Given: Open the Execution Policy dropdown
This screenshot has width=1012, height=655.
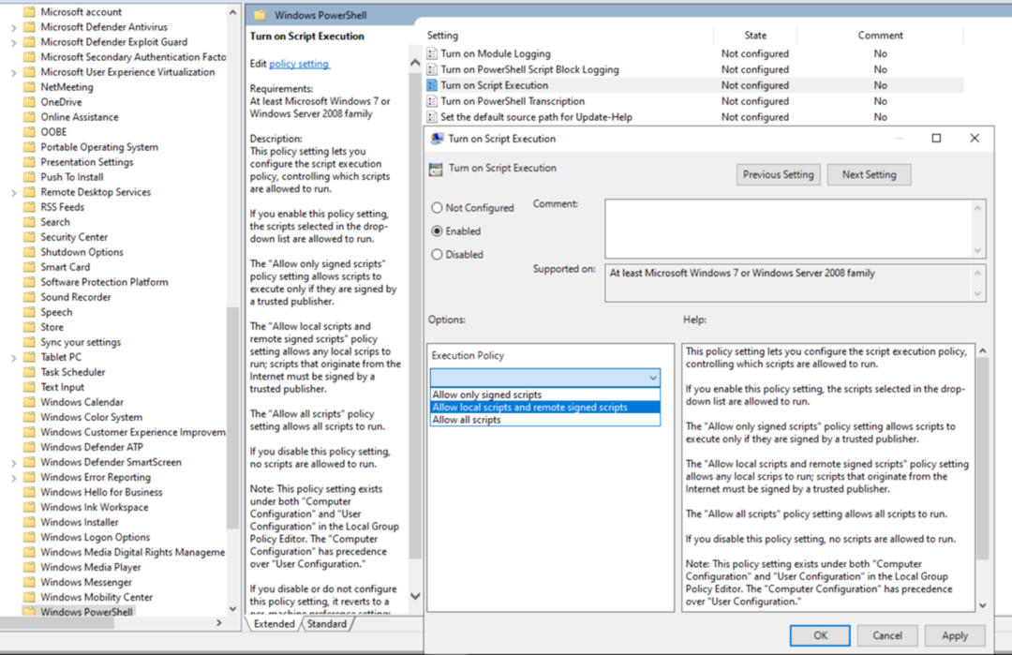Looking at the screenshot, I should 544,377.
